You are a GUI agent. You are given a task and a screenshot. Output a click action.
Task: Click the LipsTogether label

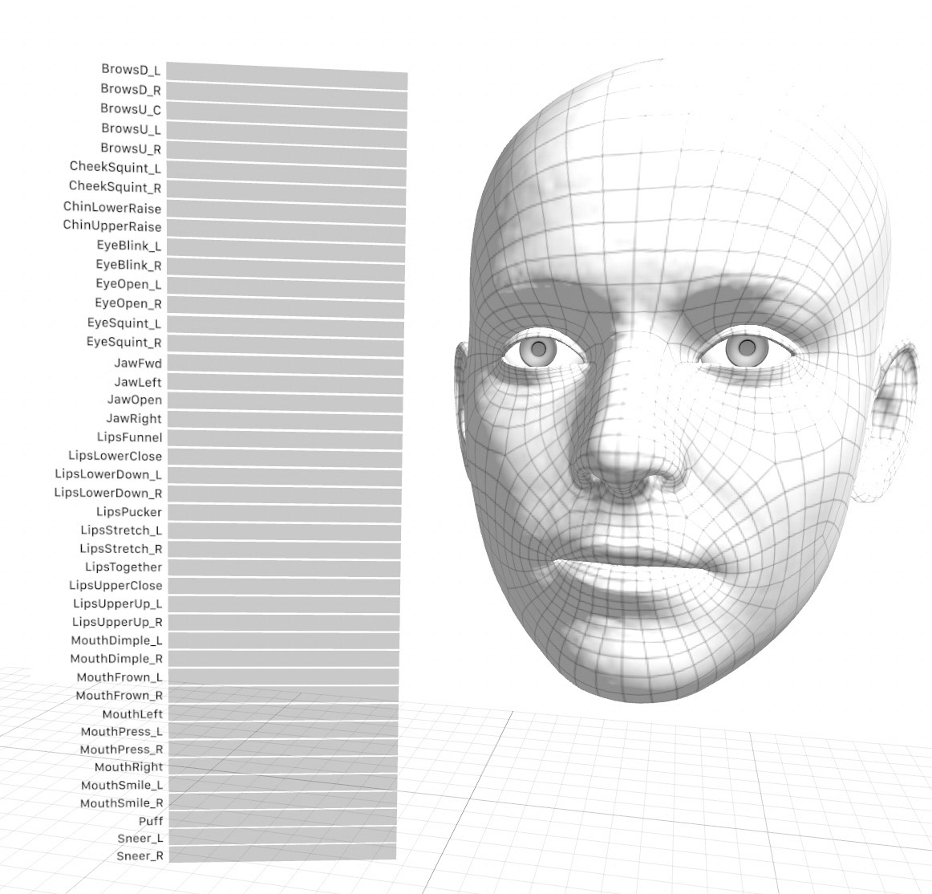(x=124, y=567)
